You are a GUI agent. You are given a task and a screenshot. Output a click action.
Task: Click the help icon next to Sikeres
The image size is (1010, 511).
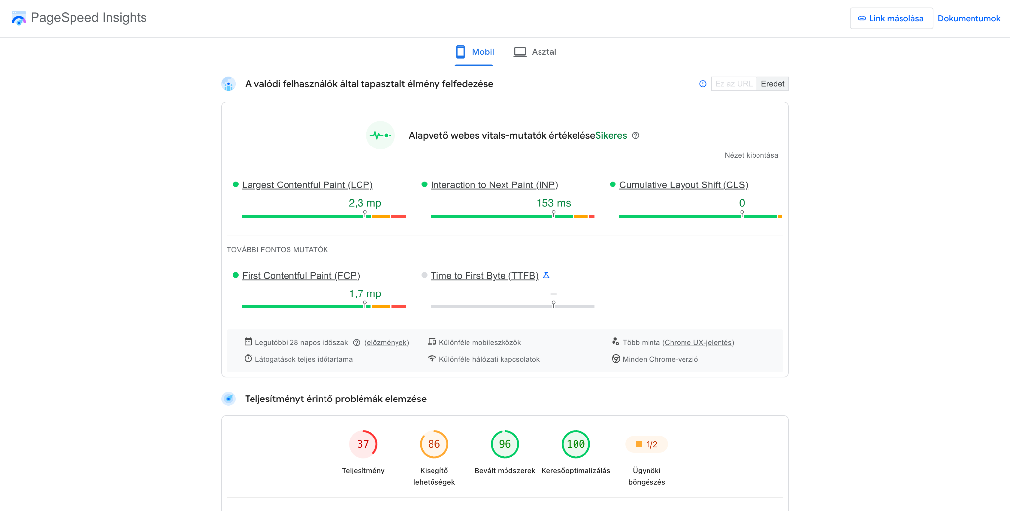coord(636,135)
